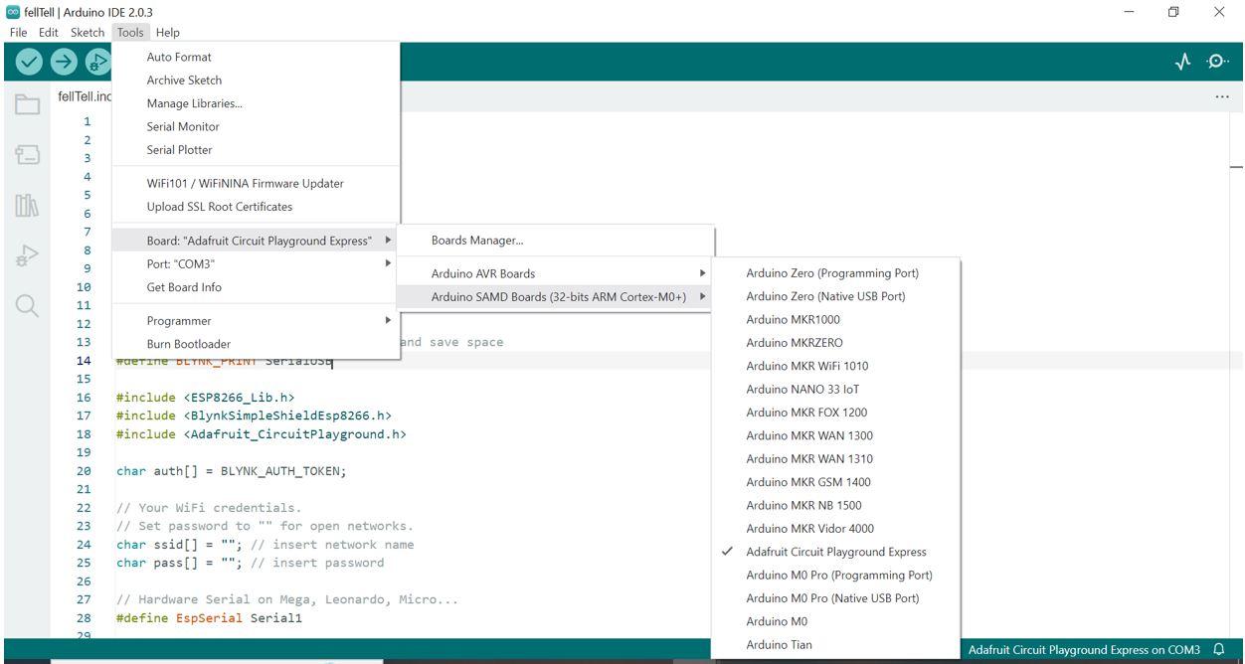Screen dimensions: 1245x664
Task: Open the Sketchbook folder sidebar icon
Action: 27,104
